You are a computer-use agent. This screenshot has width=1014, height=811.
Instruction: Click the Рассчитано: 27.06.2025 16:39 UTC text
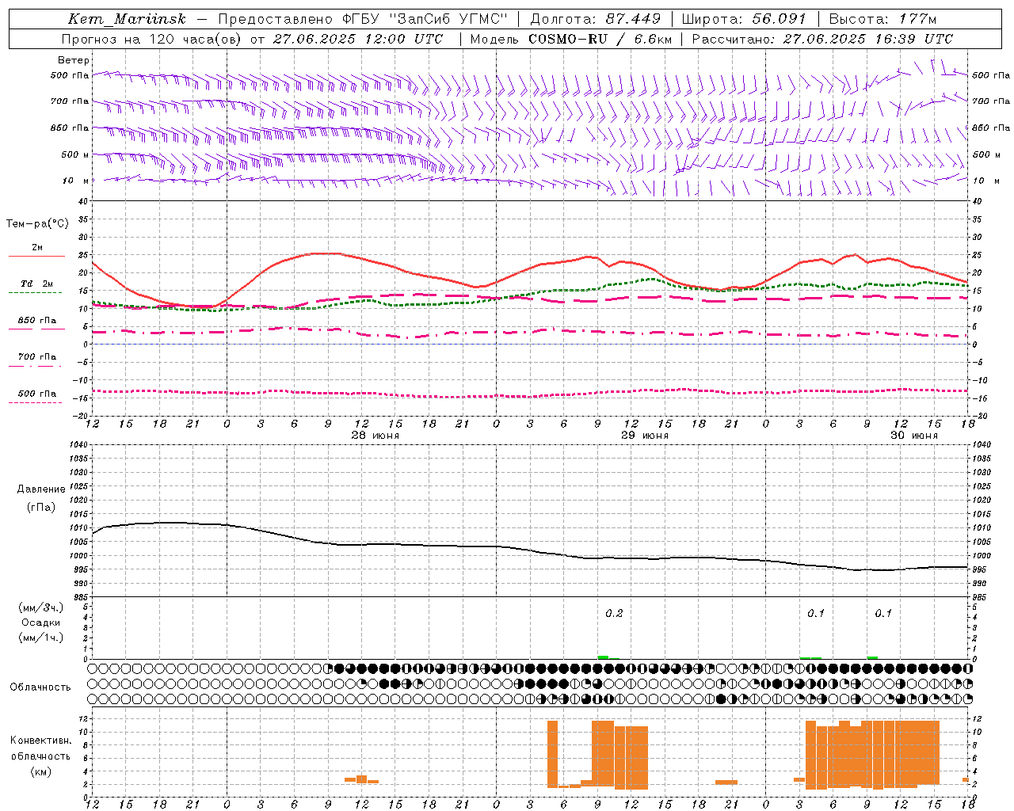click(x=822, y=39)
